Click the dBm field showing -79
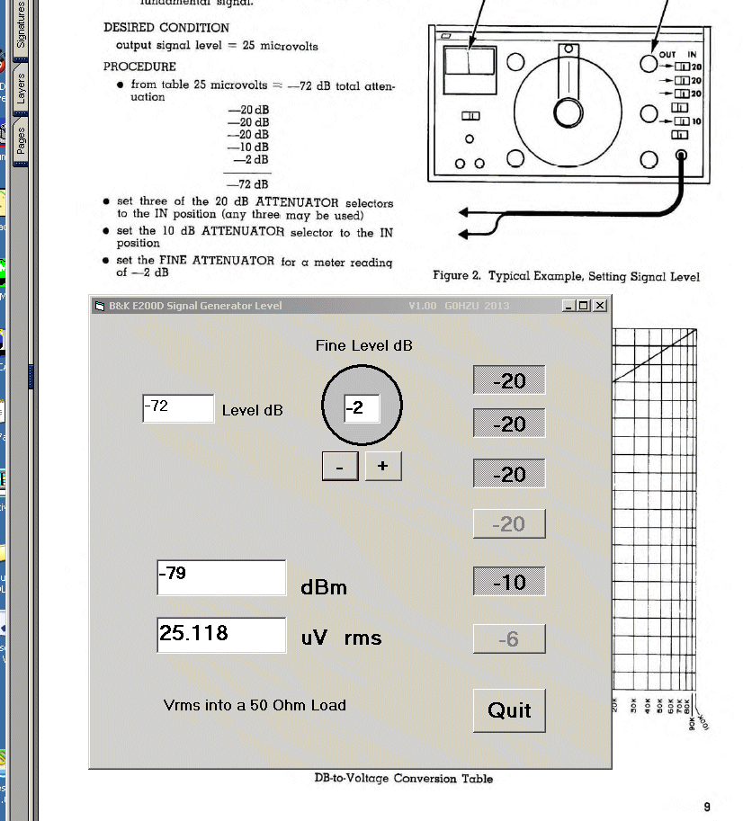Image resolution: width=743 pixels, height=821 pixels. coord(221,577)
